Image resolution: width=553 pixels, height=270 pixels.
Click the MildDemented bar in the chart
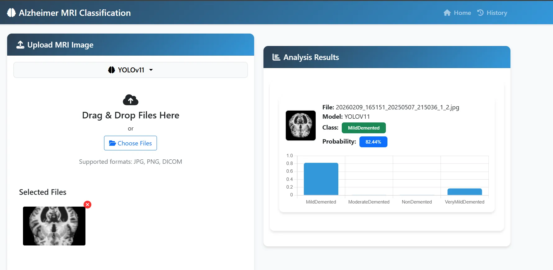pyautogui.click(x=321, y=179)
